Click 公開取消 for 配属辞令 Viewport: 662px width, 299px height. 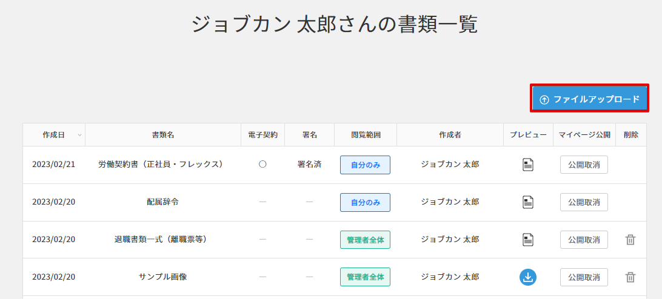click(x=584, y=202)
